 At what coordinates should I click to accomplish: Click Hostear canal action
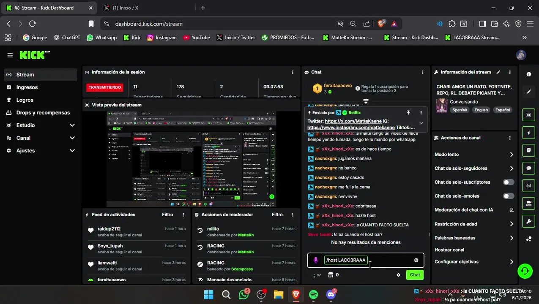(x=449, y=250)
